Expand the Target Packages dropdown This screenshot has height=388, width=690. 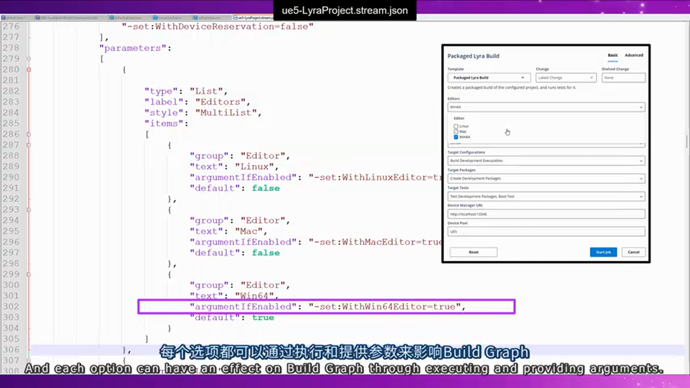click(546, 178)
